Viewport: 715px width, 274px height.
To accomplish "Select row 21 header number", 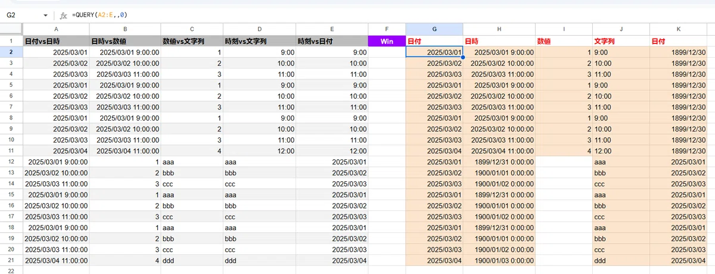I will pos(11,260).
